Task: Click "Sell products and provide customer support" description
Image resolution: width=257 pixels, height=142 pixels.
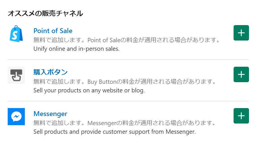Action: (x=114, y=132)
